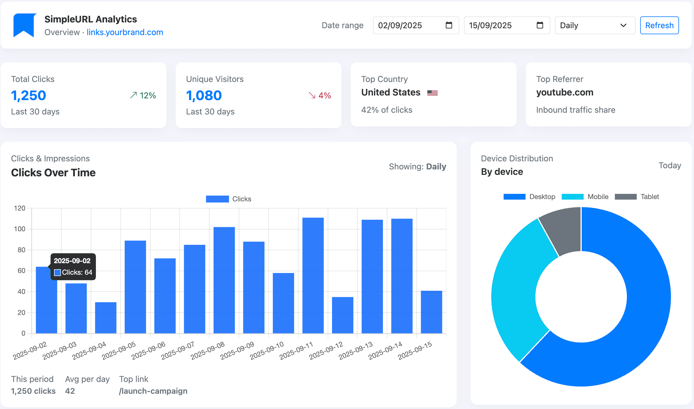
Task: Open the start date calendar picker icon
Action: pos(449,25)
